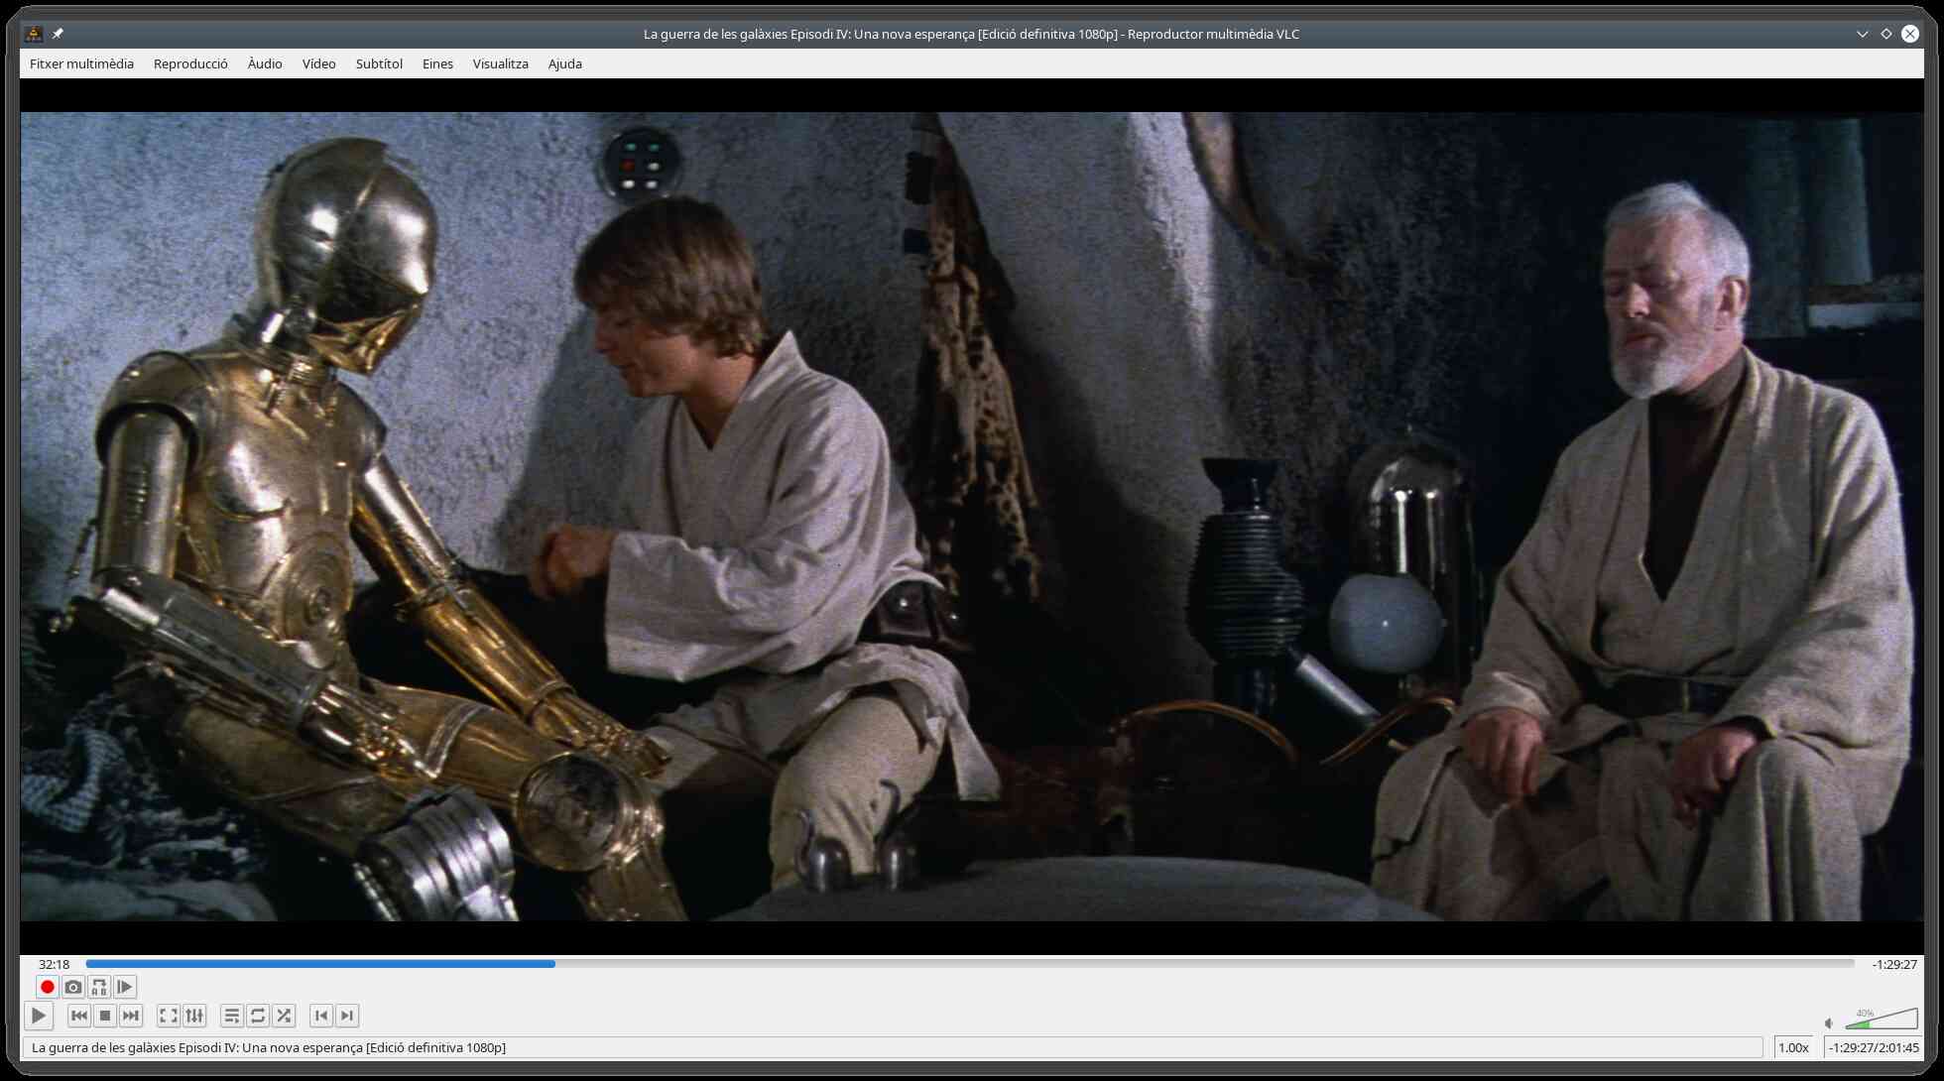Take a snapshot with the camera icon
The height and width of the screenshot is (1081, 1944).
72,987
